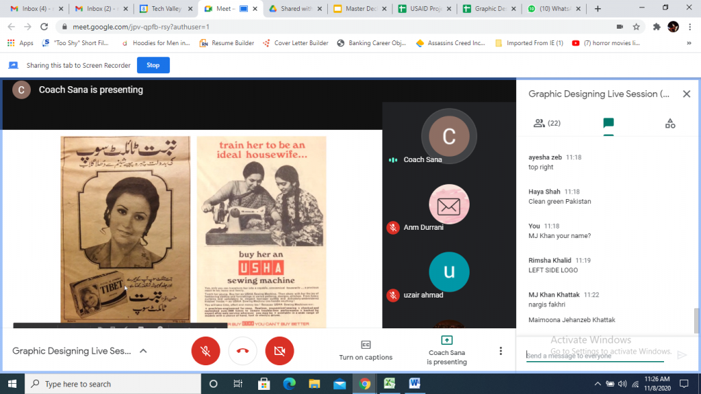The image size is (701, 394).
Task: Open the Cover Letter Builder bookmark
Action: coord(296,43)
